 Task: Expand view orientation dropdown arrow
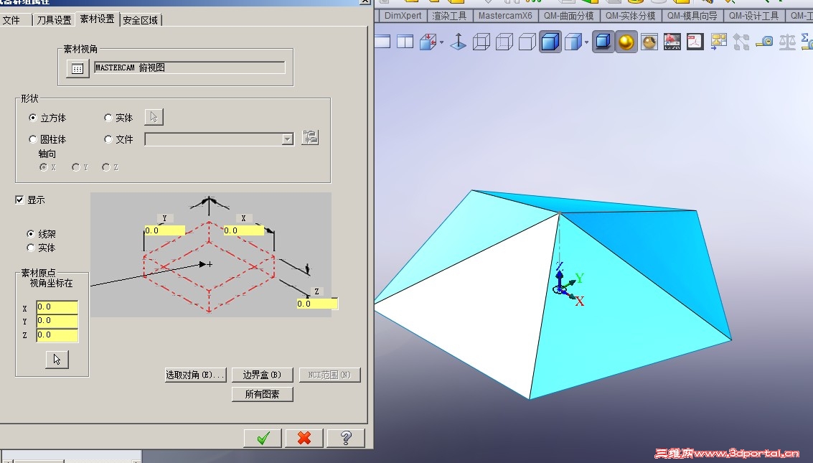[x=441, y=42]
